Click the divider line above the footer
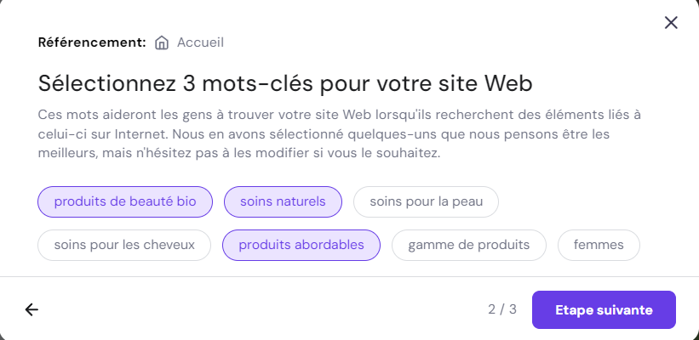 coord(349,276)
